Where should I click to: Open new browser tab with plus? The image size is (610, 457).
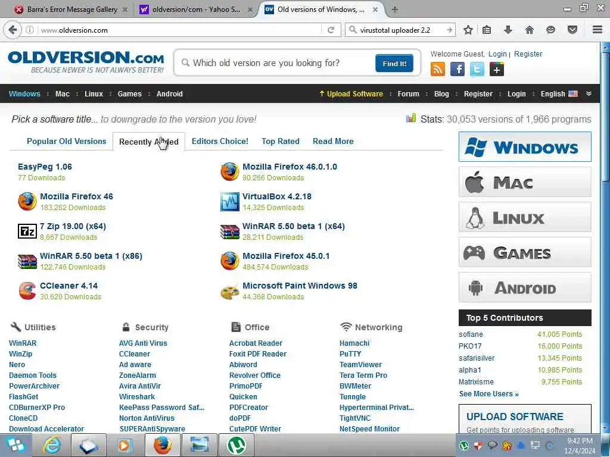pos(395,10)
